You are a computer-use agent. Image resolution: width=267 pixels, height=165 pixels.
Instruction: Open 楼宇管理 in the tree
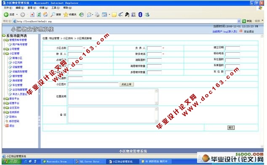click(17, 76)
